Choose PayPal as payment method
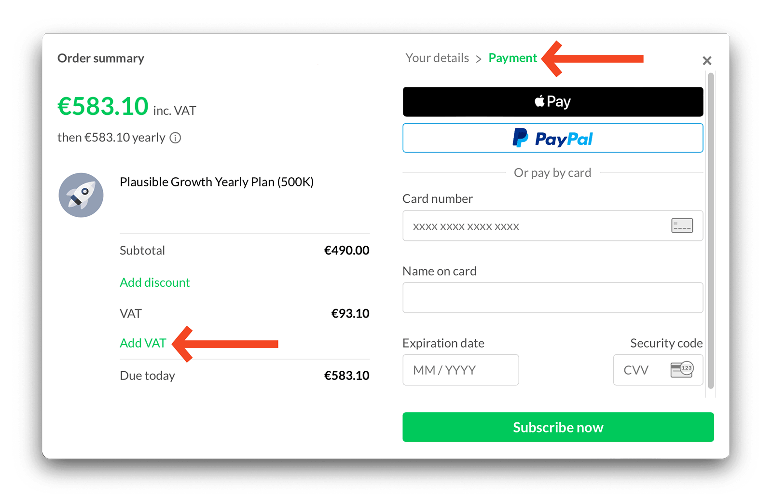This screenshot has height=503, width=772. 552,139
